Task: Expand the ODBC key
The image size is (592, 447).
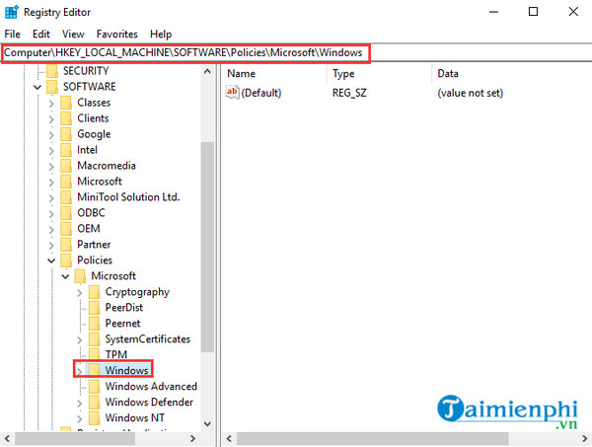Action: click(51, 214)
